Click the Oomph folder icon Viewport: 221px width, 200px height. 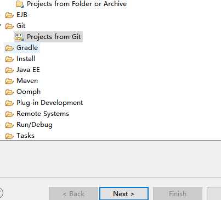(x=9, y=92)
